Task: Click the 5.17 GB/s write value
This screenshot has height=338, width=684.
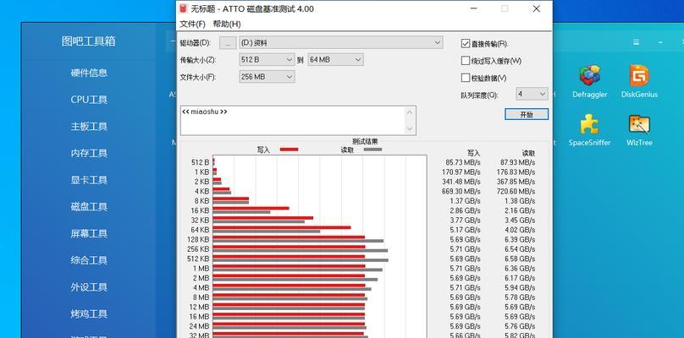Action: (x=465, y=230)
